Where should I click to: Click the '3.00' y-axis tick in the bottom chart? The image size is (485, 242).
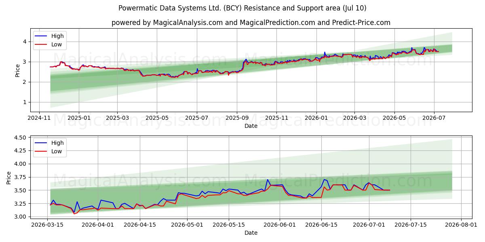[x=21, y=217]
